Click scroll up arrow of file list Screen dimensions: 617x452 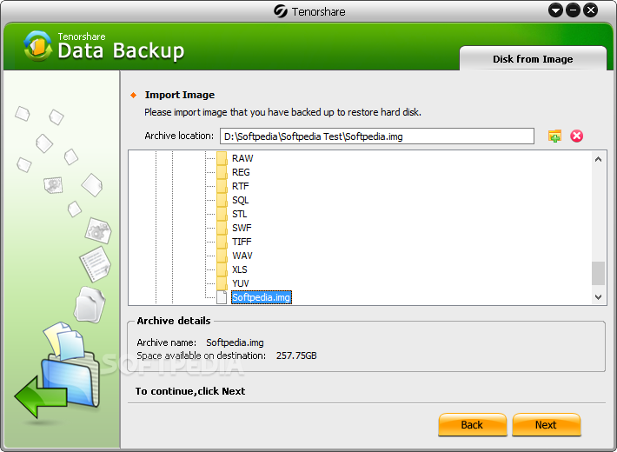[598, 159]
